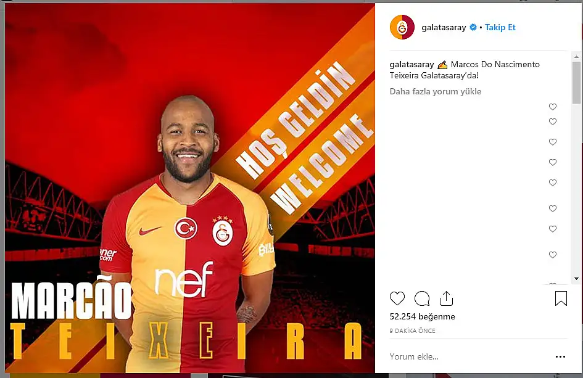Click the blue verified badge
The image size is (583, 378).
coord(473,27)
